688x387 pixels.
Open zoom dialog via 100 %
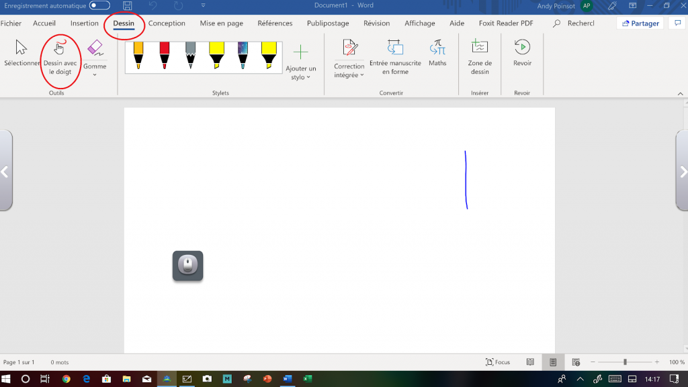[677, 362]
